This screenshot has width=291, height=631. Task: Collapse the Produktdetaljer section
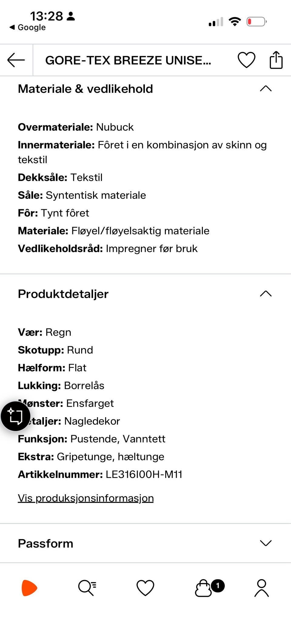coord(266,294)
